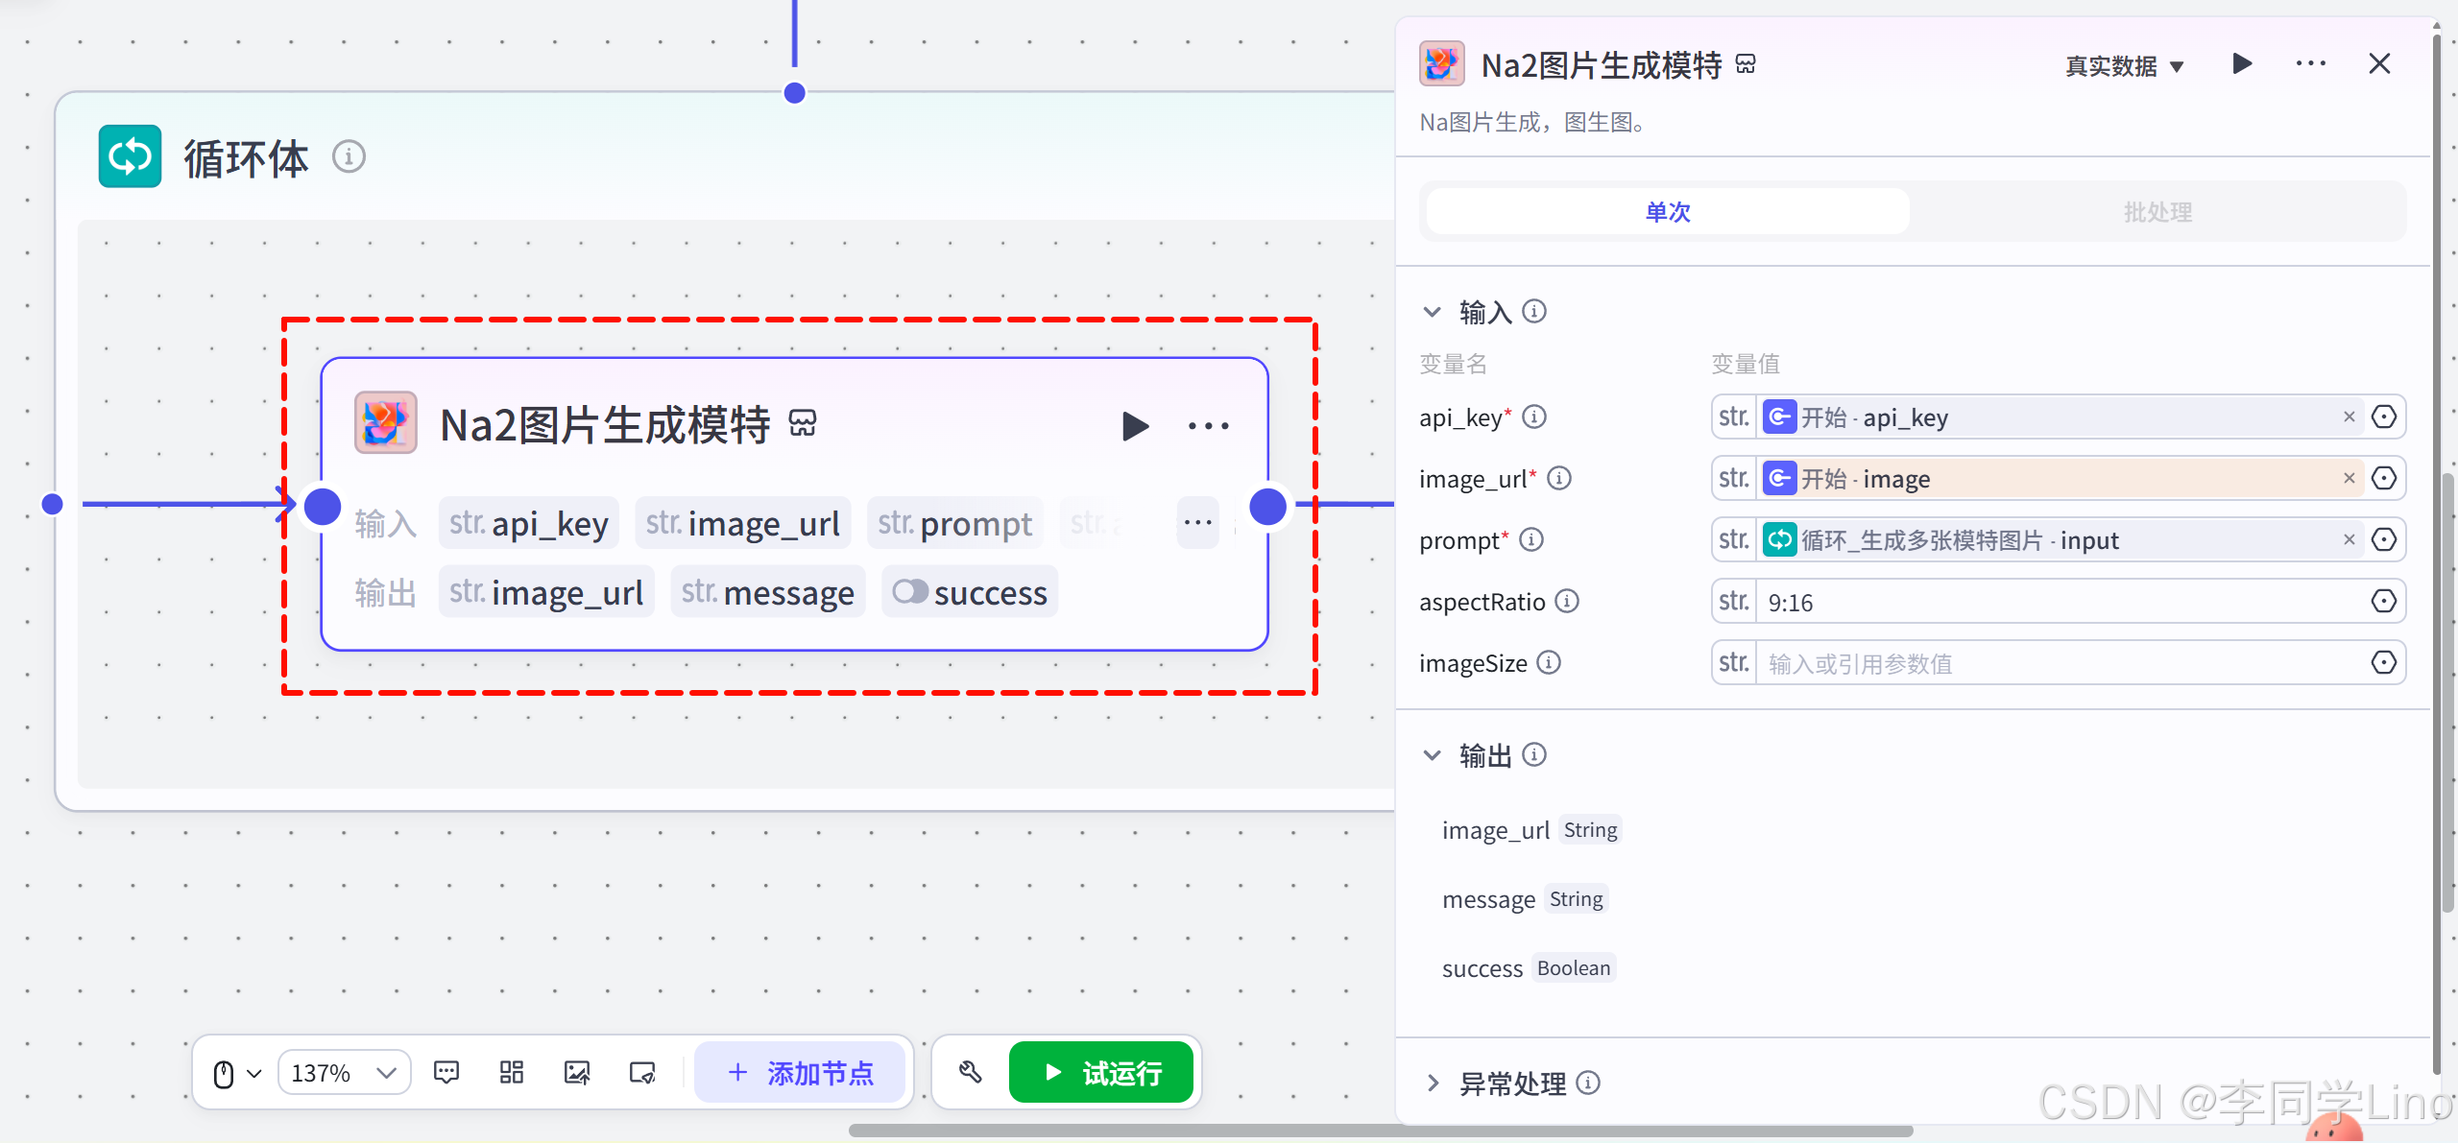Click play icon on Na2 canvas node
The image size is (2458, 1143).
pos(1135,426)
